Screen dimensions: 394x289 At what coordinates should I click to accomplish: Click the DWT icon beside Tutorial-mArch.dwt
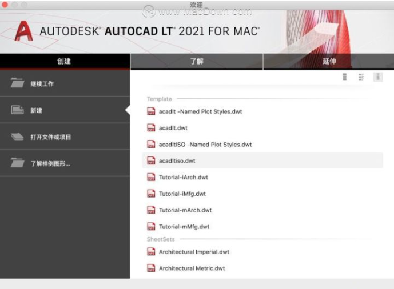pos(151,210)
